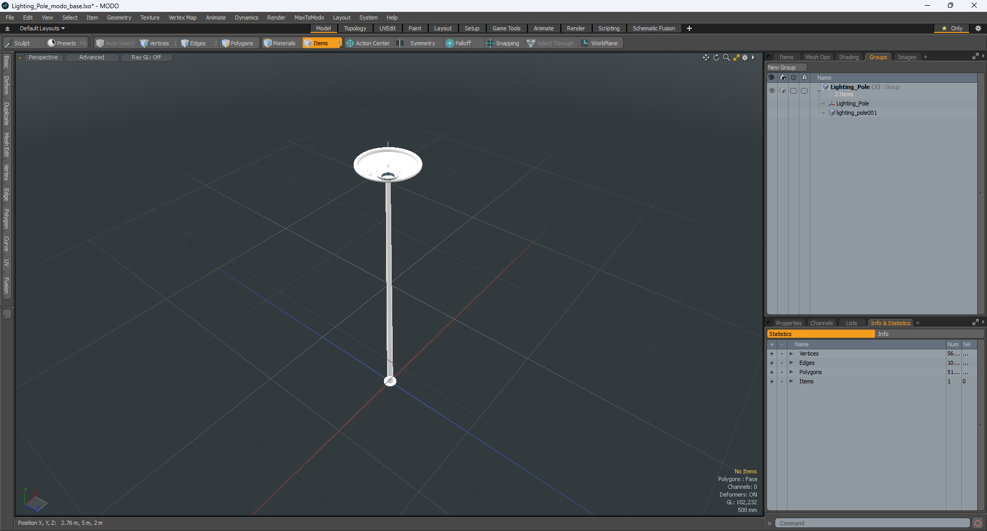Switch to the Info view button

coord(929,334)
